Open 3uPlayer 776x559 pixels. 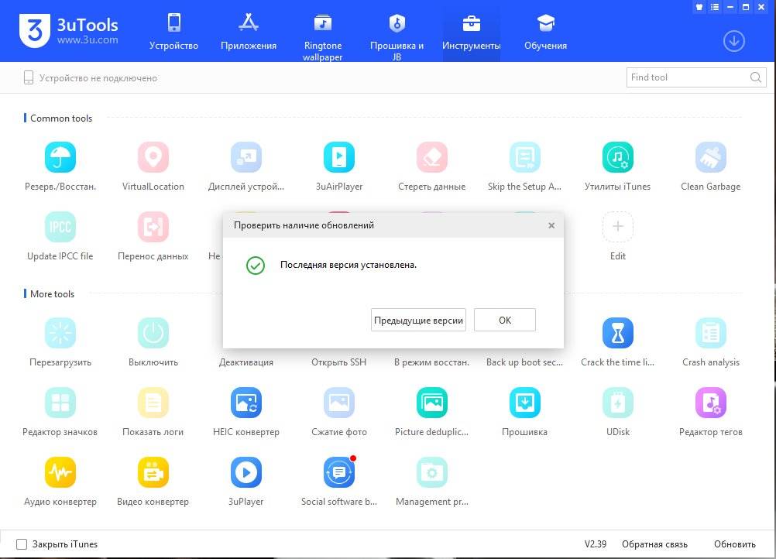pos(246,472)
